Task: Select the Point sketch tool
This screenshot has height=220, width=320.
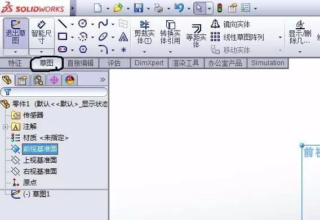Action: pyautogui.click(x=123, y=50)
